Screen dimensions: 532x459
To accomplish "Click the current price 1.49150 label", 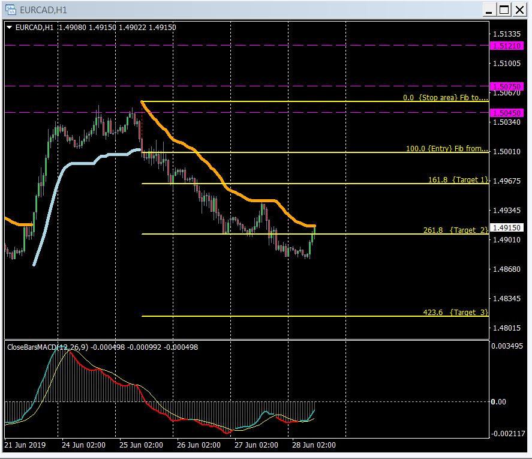I will pos(507,227).
